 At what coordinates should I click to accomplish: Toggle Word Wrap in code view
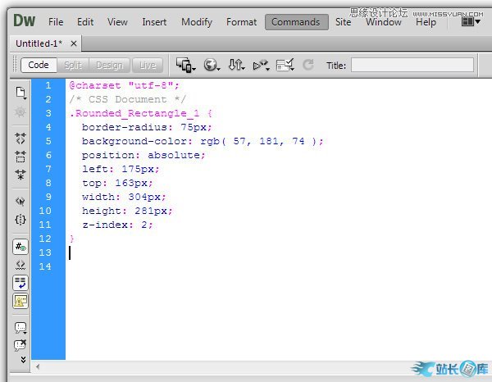[20, 283]
